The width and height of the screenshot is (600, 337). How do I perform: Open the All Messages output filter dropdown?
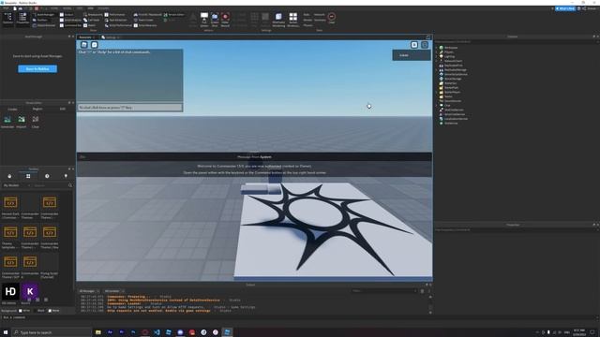tap(90, 291)
